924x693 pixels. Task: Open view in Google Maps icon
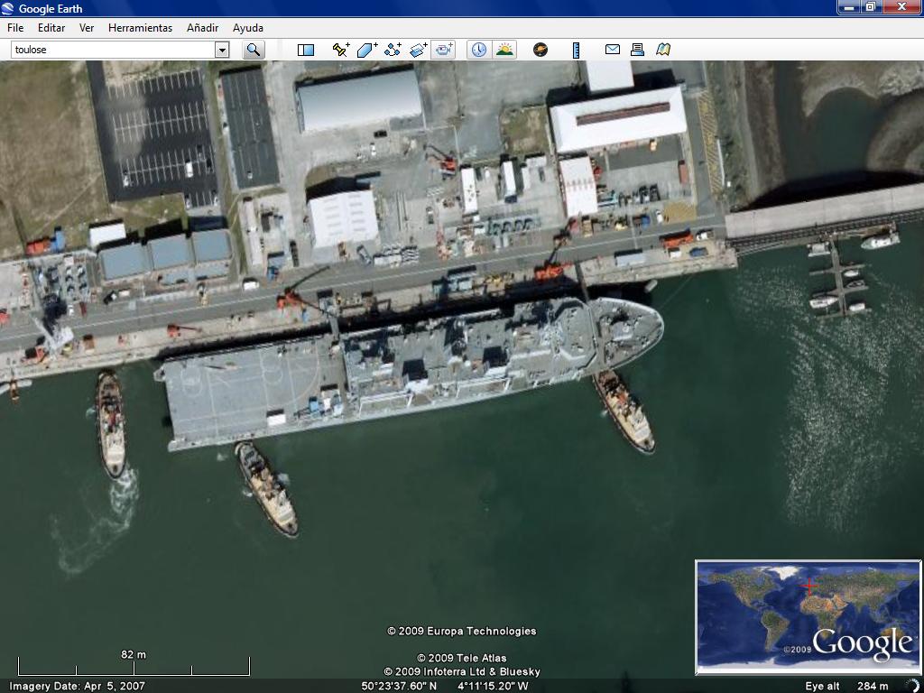663,50
